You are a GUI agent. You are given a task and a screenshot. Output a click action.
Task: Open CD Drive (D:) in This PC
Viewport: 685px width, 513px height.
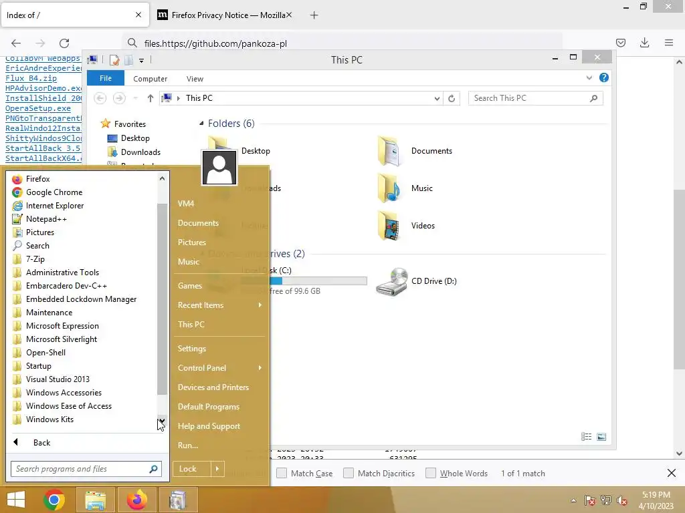417,281
